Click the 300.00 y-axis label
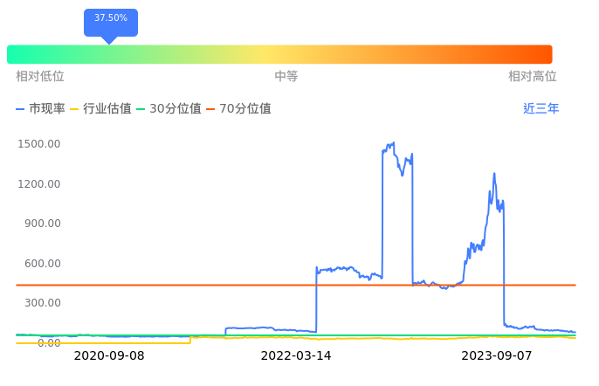Viewport: 599px width, 386px height. [41, 303]
